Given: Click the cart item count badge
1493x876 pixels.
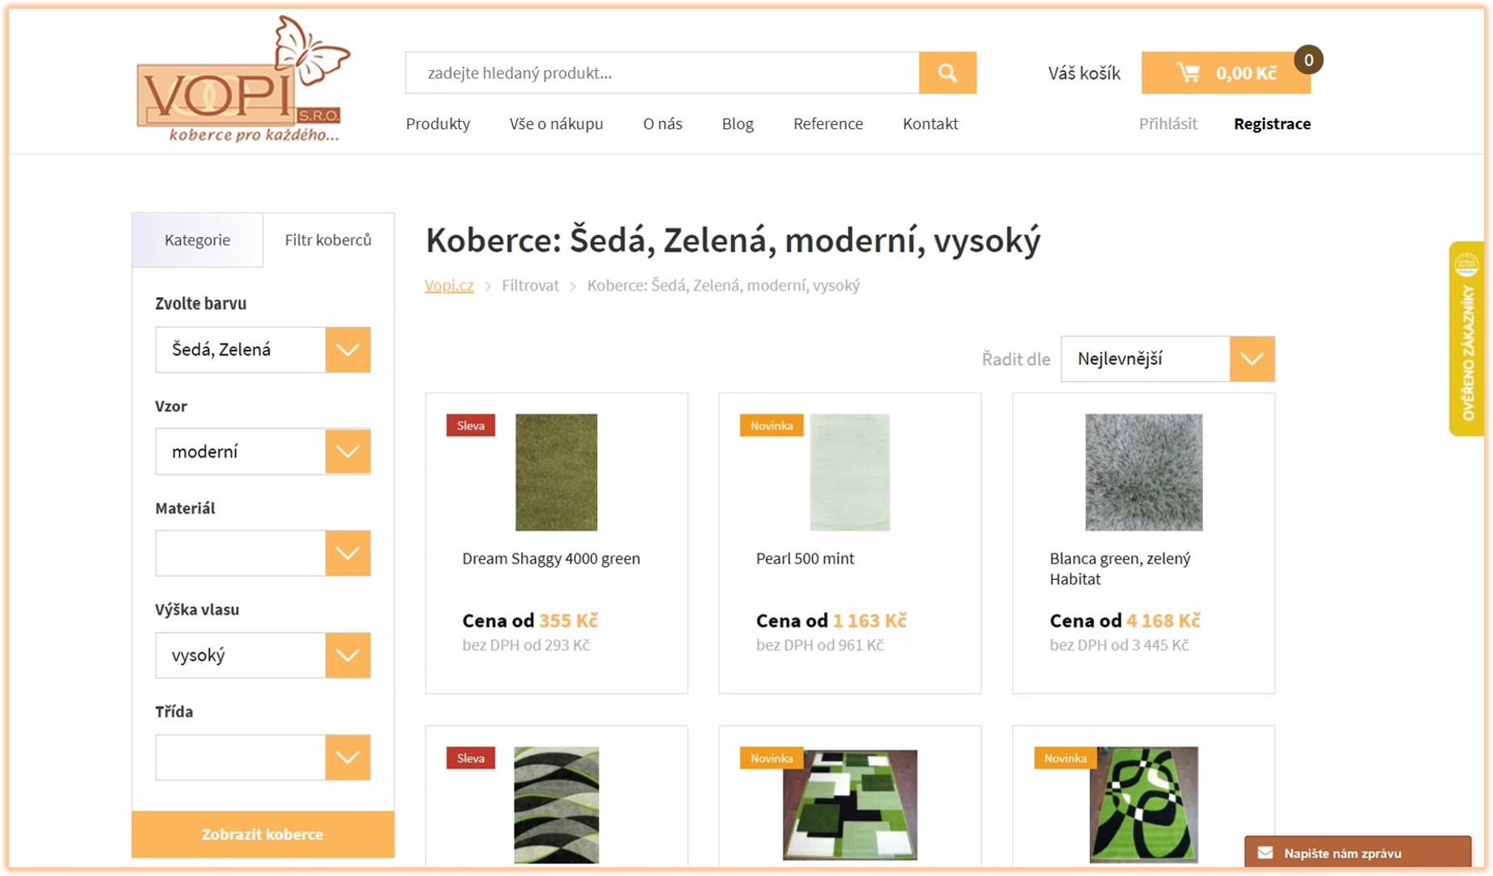Looking at the screenshot, I should pyautogui.click(x=1308, y=60).
